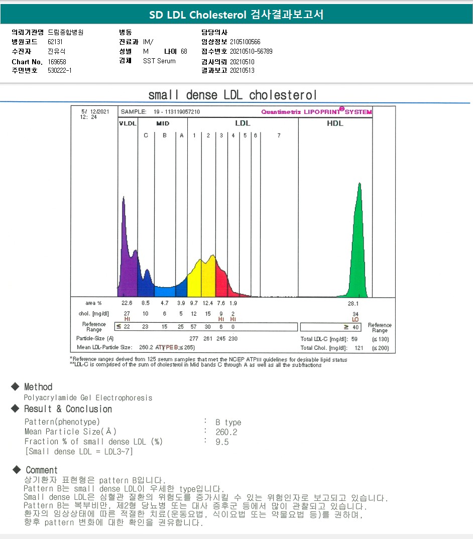The width and height of the screenshot is (473, 539).
Task: Select test request date 20210510
Action: [242, 62]
